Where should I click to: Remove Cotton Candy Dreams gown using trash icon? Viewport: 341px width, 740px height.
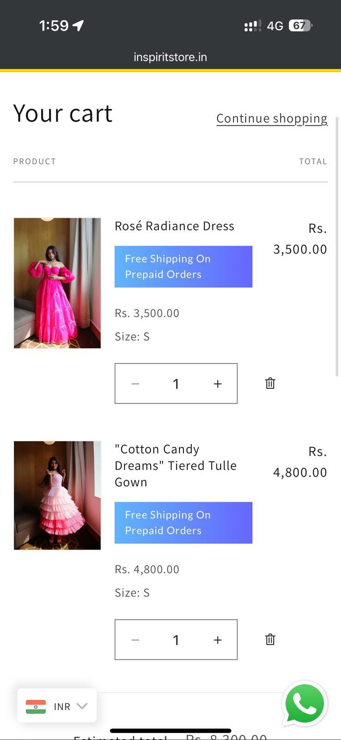click(270, 640)
